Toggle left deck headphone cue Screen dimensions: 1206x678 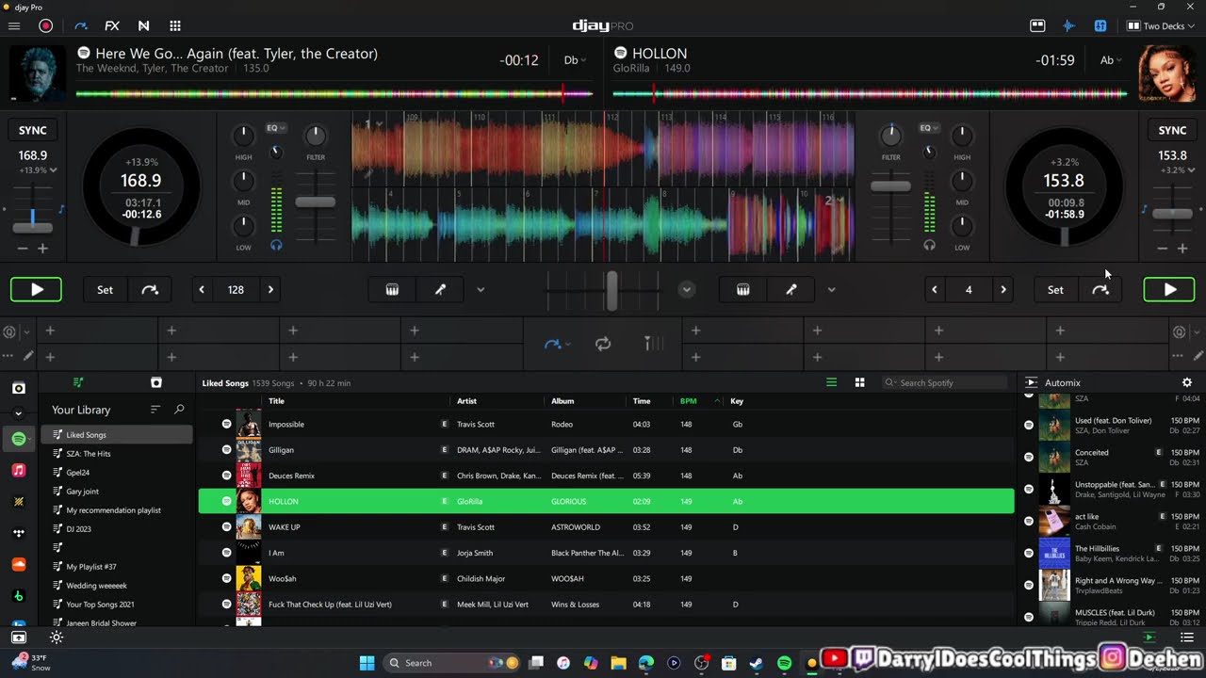(x=276, y=245)
